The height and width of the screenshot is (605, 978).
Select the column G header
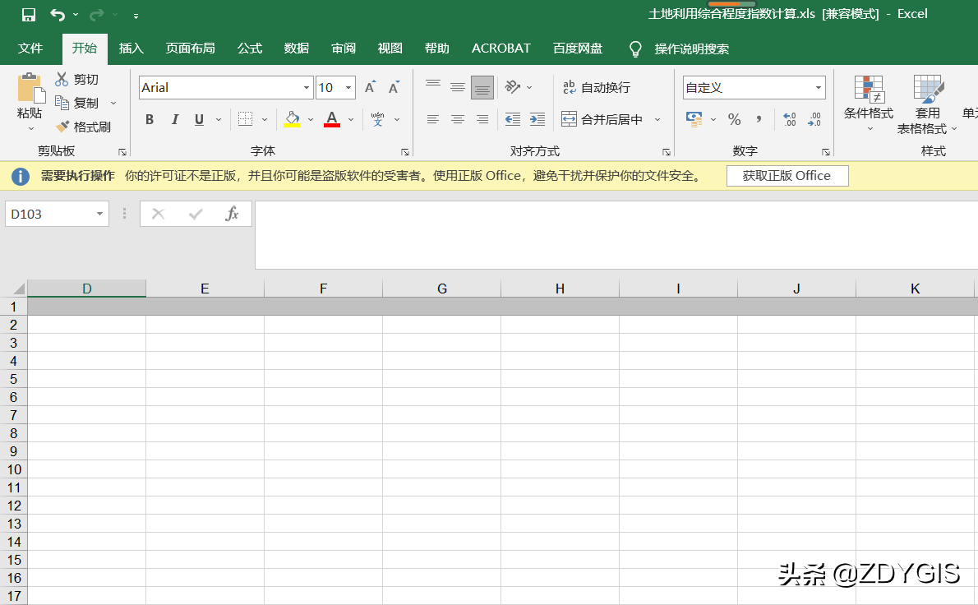[x=441, y=289]
